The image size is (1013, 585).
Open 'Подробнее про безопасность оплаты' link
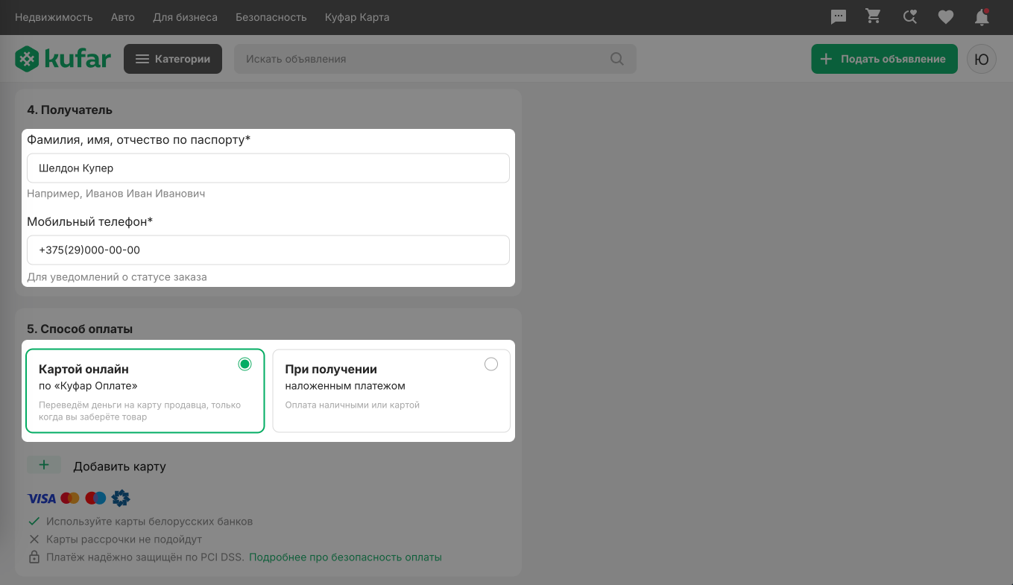pyautogui.click(x=345, y=557)
